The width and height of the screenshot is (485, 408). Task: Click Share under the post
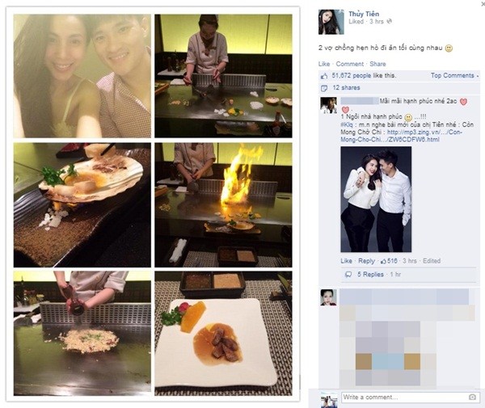coord(377,64)
